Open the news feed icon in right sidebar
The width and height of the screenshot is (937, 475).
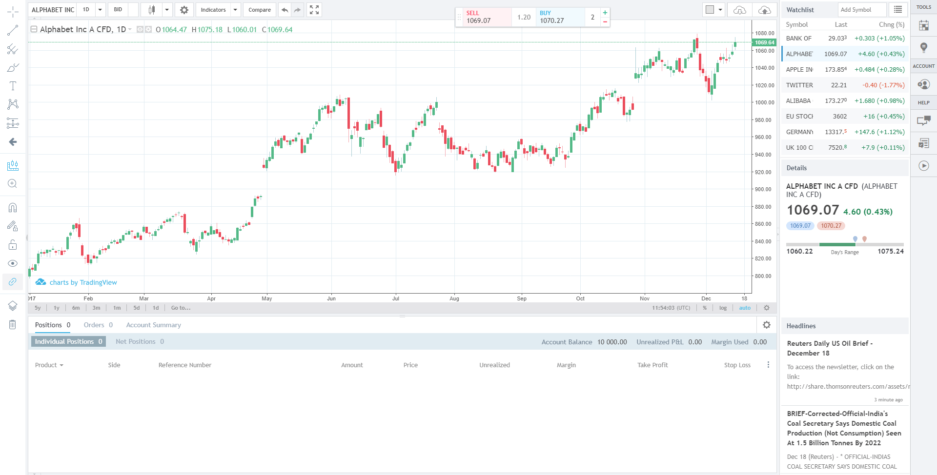pyautogui.click(x=924, y=143)
